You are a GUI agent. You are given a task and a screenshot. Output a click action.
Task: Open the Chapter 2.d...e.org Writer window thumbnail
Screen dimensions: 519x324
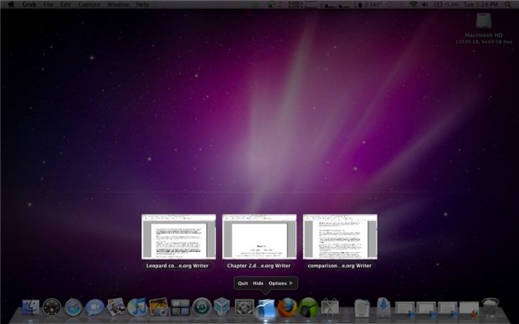point(259,237)
